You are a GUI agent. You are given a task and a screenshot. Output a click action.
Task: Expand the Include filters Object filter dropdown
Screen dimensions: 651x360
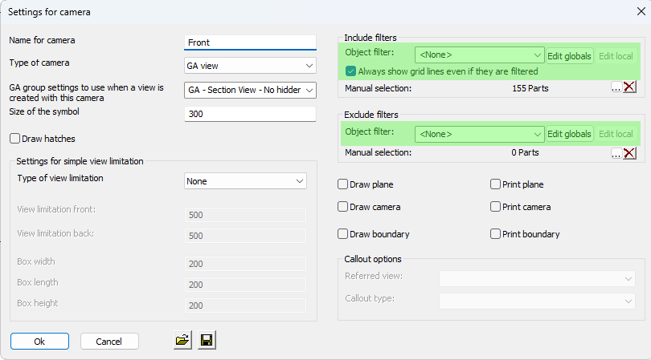point(480,55)
